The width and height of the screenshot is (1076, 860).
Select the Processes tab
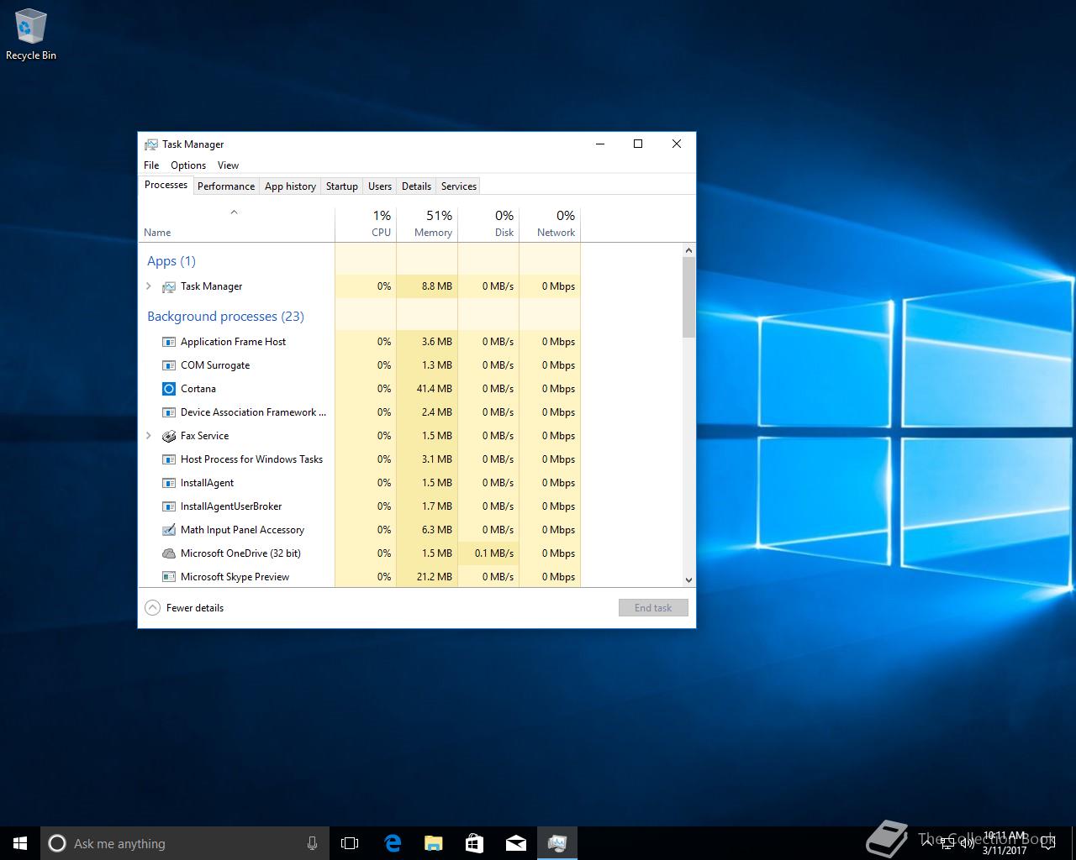[166, 185]
